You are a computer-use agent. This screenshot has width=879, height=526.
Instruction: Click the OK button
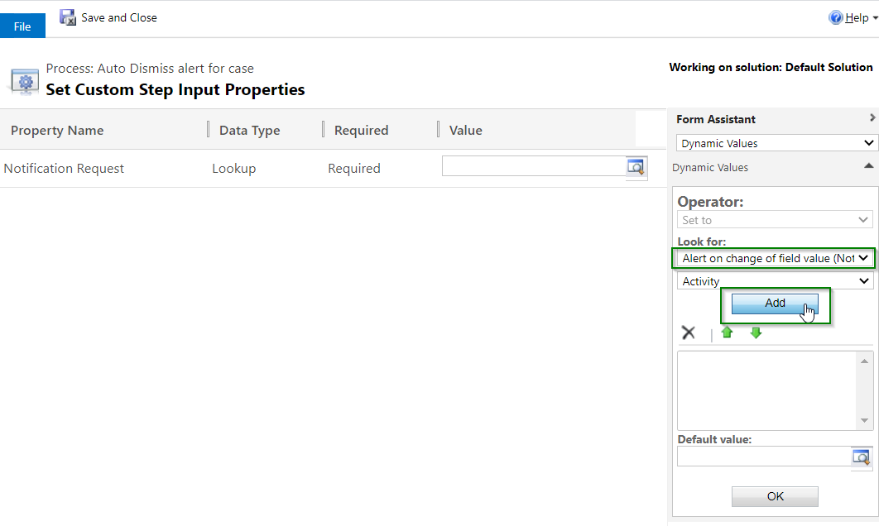pos(775,496)
